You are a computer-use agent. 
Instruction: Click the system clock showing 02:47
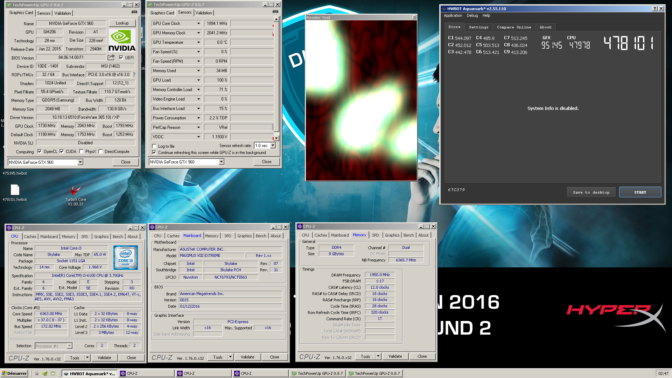click(663, 373)
